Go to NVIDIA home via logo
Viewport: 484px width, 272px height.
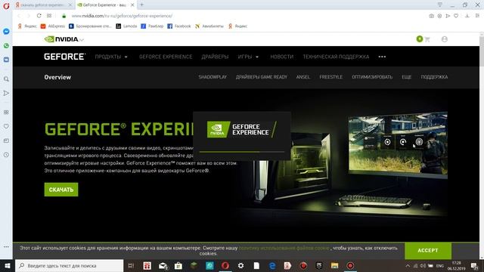(61, 39)
